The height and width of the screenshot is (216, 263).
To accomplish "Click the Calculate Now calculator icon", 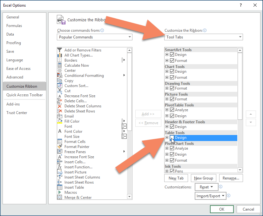I will (x=59, y=65).
